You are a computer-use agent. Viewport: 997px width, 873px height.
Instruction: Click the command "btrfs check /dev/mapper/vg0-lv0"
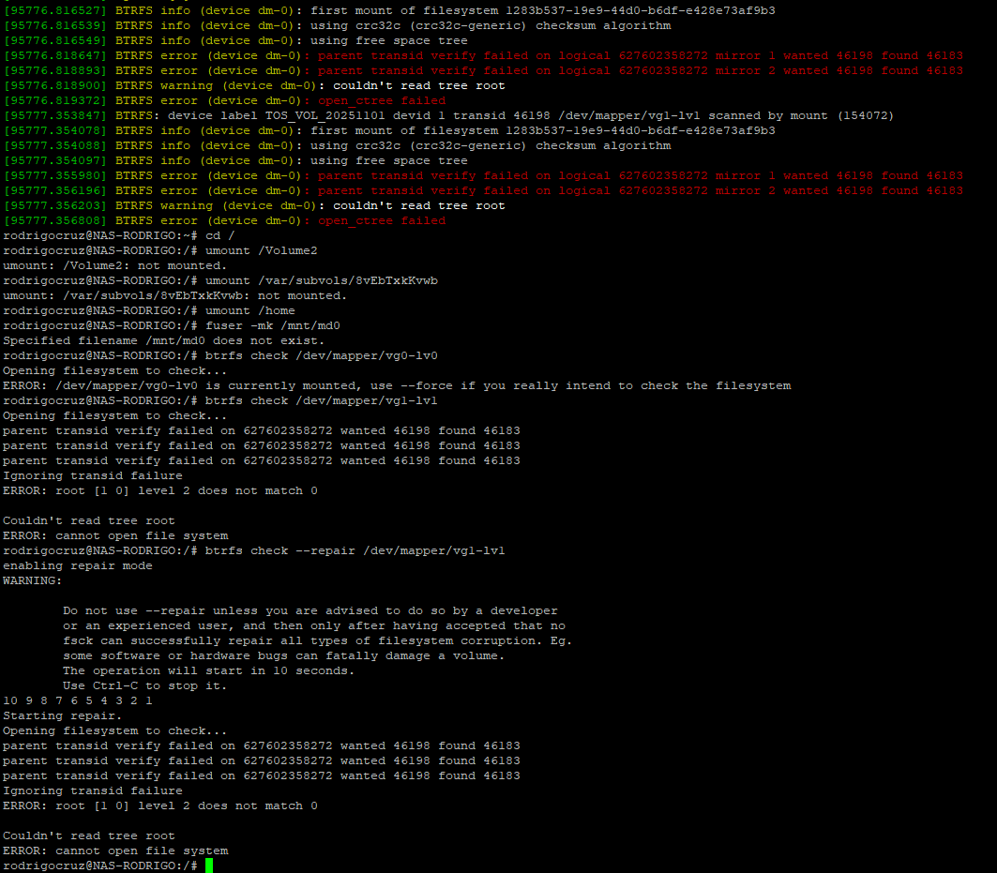321,355
